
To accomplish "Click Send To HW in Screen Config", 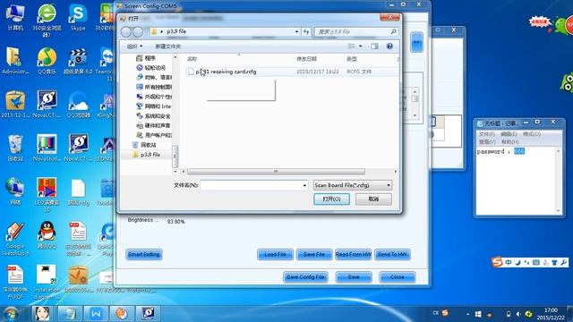I will coord(392,254).
